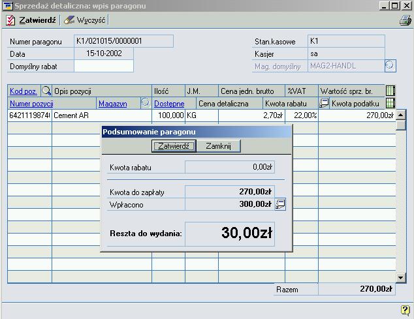414x319 pixels.
Task: Click the printer icon in toolbar
Action: [405, 20]
